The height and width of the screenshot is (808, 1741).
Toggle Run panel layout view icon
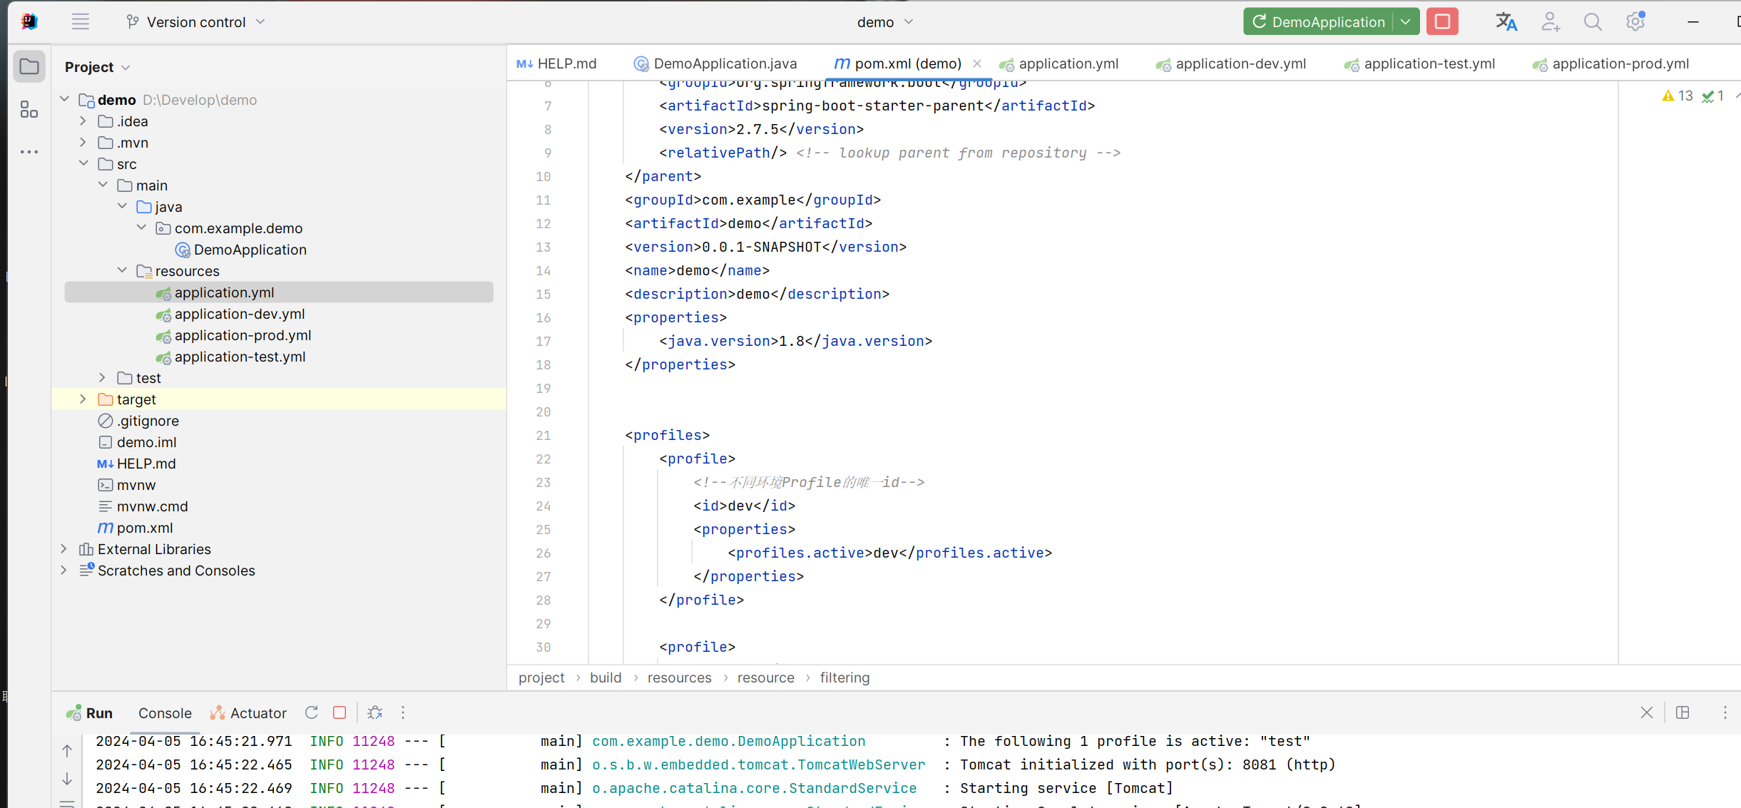coord(1683,712)
